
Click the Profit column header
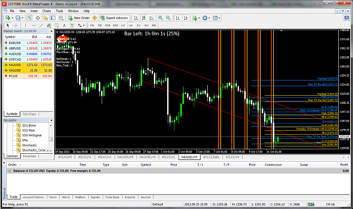pyautogui.click(x=344, y=164)
